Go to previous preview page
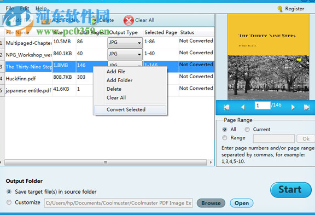 coord(243,107)
